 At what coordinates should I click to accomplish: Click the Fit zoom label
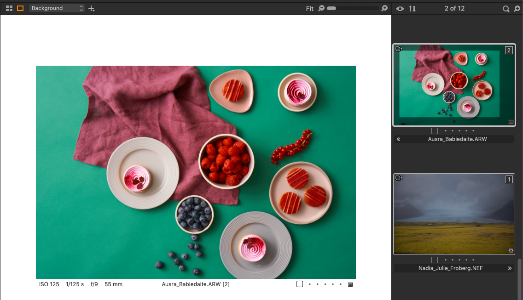click(x=309, y=9)
